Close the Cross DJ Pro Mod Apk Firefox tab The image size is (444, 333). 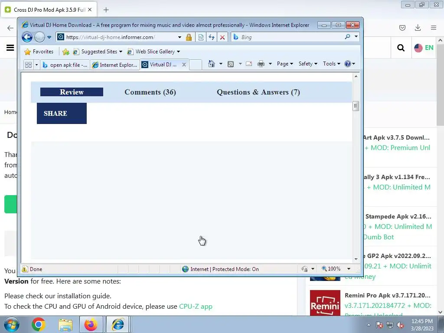(90, 10)
